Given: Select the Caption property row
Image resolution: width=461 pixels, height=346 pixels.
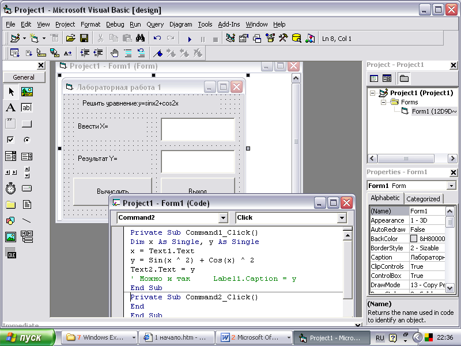Looking at the screenshot, I should point(407,257).
